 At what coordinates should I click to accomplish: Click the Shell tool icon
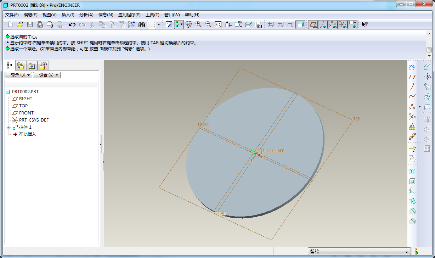point(412,181)
